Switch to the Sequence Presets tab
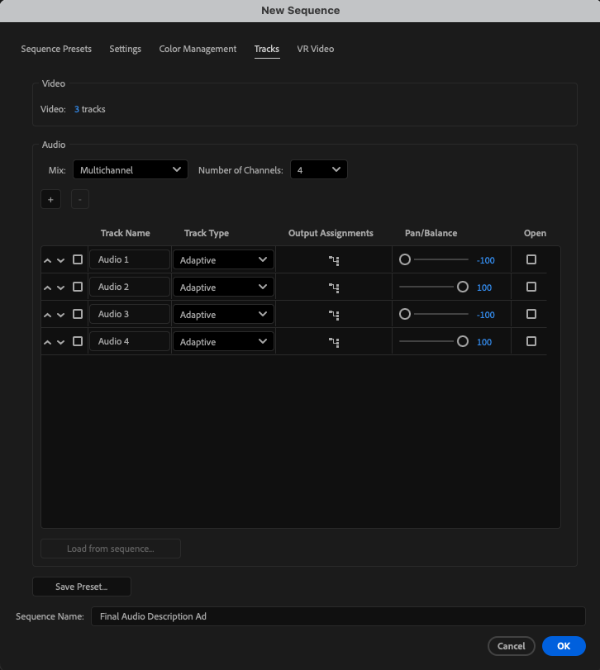 56,49
